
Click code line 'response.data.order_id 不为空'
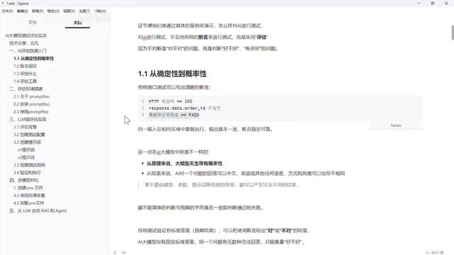point(184,108)
